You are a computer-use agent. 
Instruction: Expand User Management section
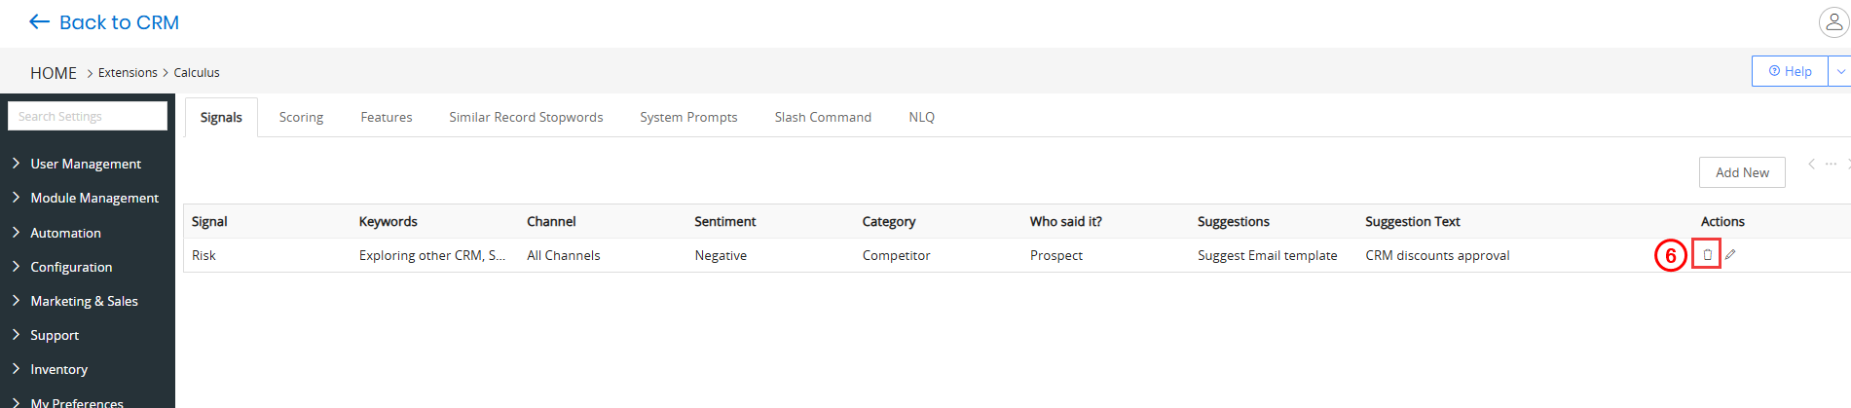click(x=86, y=164)
